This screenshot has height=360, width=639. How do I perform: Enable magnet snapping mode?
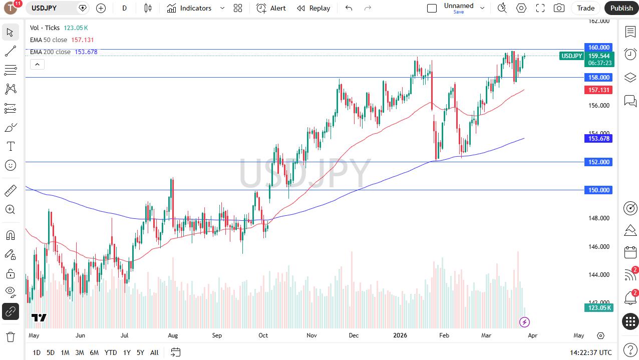tap(11, 235)
